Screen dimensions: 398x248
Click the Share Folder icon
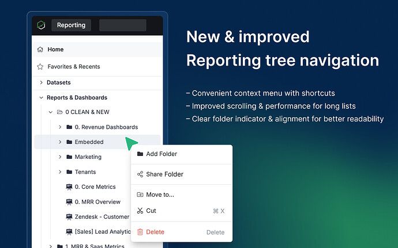140,174
